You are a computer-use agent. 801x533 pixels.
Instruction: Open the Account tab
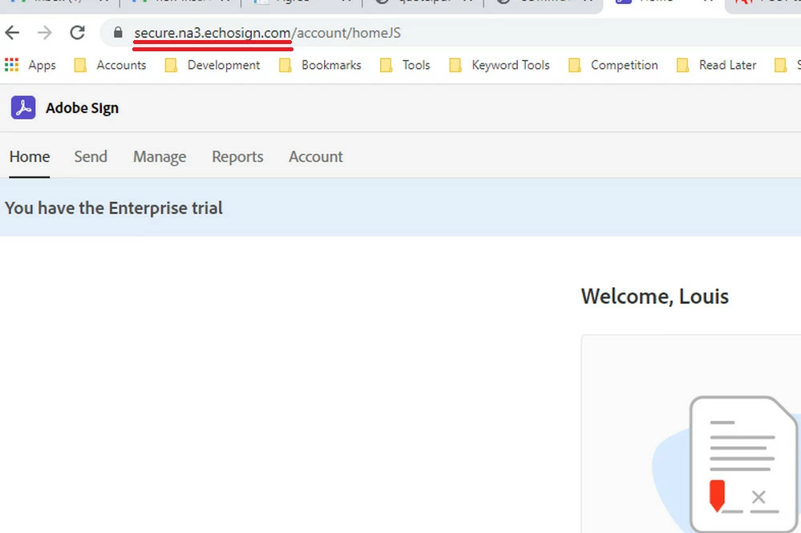pos(316,157)
